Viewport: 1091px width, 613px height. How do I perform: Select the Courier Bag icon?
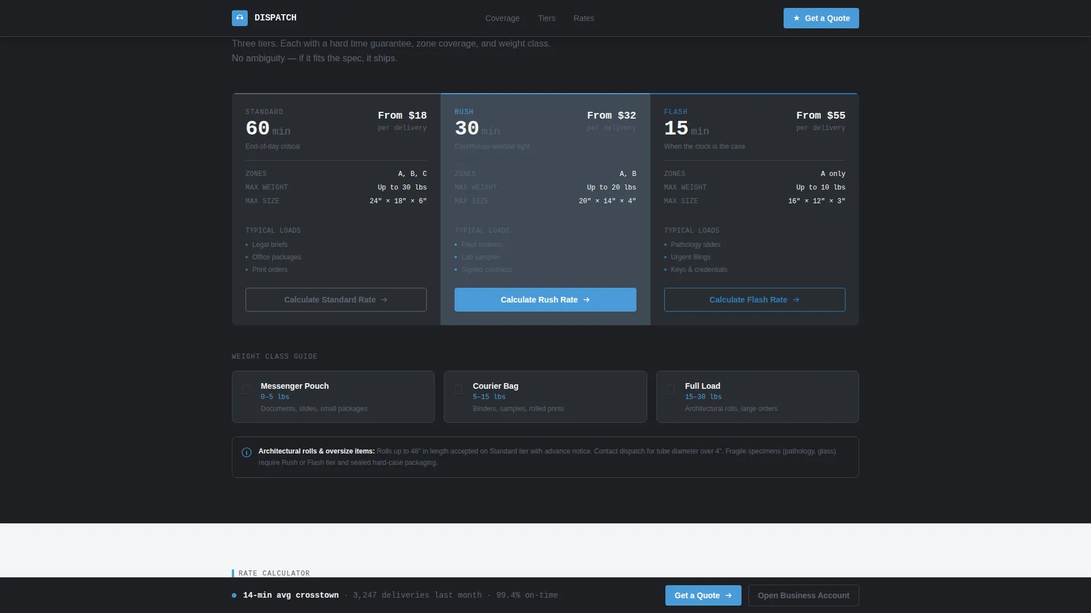(x=459, y=389)
